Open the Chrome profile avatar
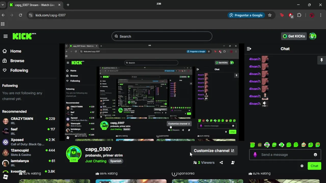Viewport: 326px width, 183px height. coord(312,15)
